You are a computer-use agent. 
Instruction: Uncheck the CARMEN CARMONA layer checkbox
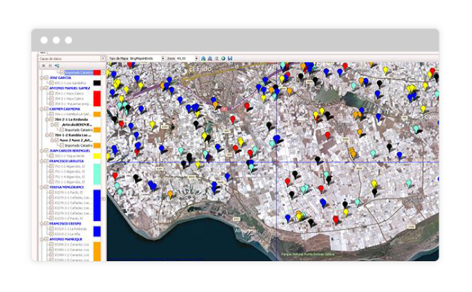47,109
